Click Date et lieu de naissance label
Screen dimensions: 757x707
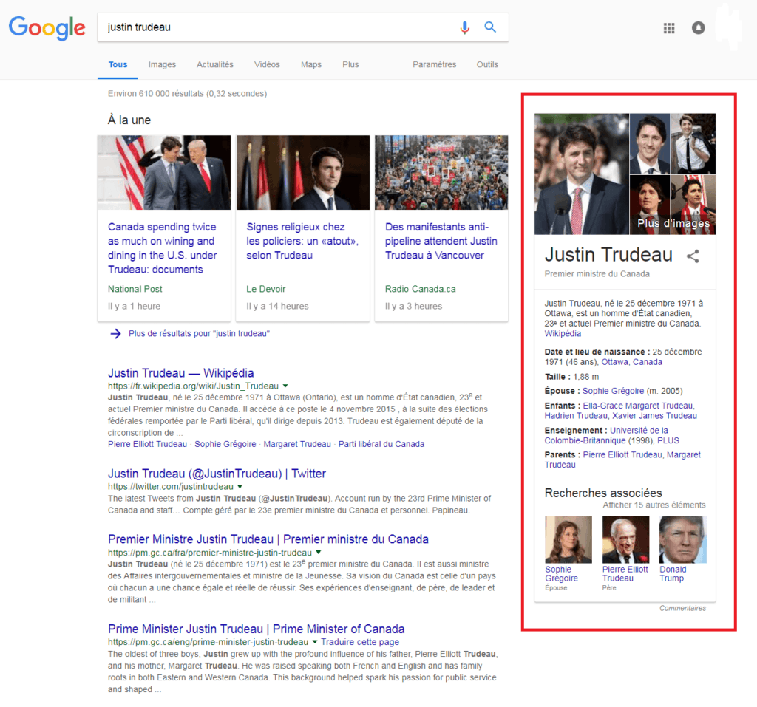tap(597, 352)
